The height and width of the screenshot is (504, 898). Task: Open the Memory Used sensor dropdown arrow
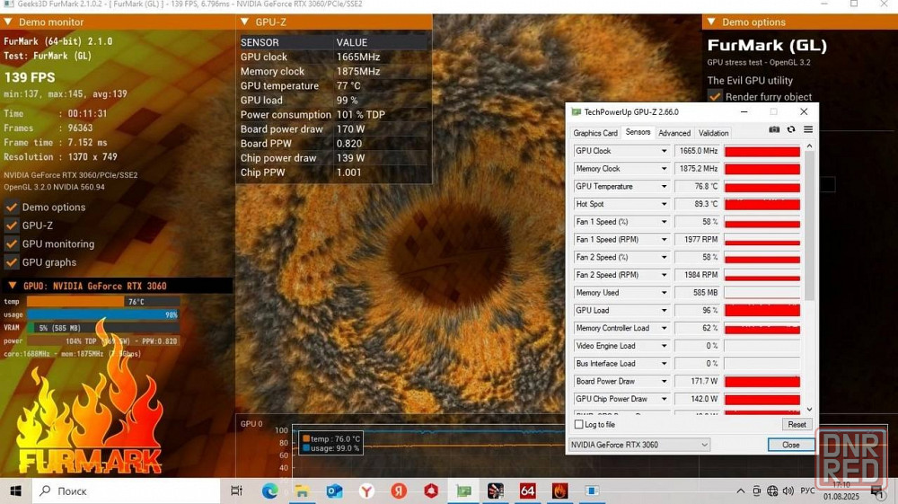pyautogui.click(x=664, y=293)
